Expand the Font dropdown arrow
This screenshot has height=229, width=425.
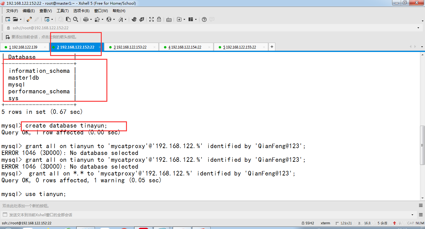coord(126,19)
